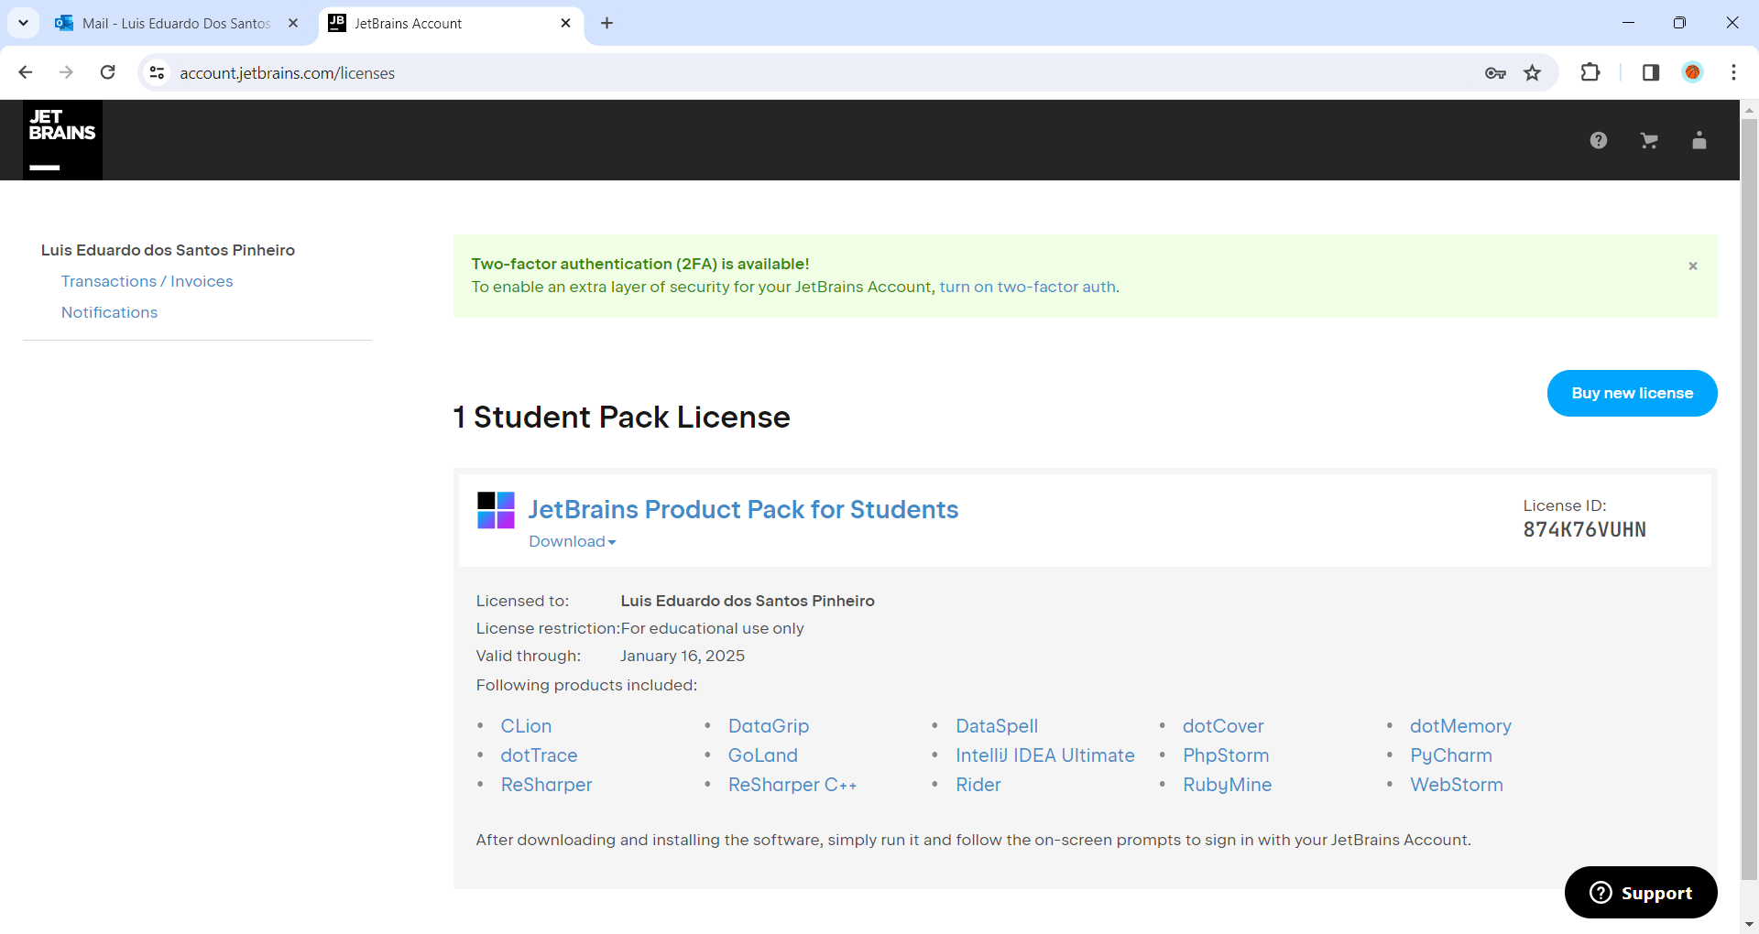Click the JetBrains logo
The height and width of the screenshot is (934, 1759).
[62, 140]
